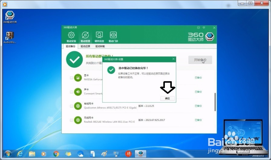Click the large green checkmark status icon
The width and height of the screenshot is (271, 160).
(74, 60)
